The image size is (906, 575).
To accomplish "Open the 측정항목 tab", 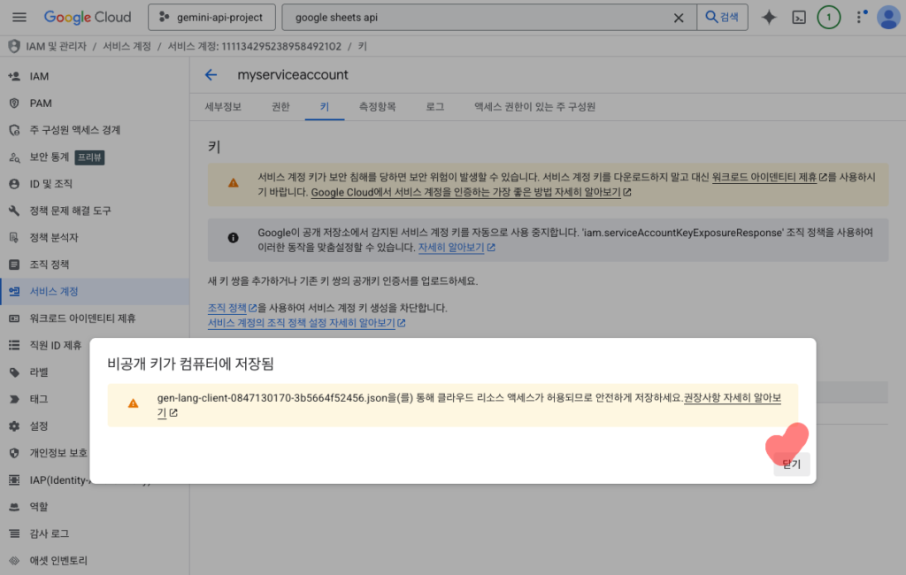I will [377, 106].
